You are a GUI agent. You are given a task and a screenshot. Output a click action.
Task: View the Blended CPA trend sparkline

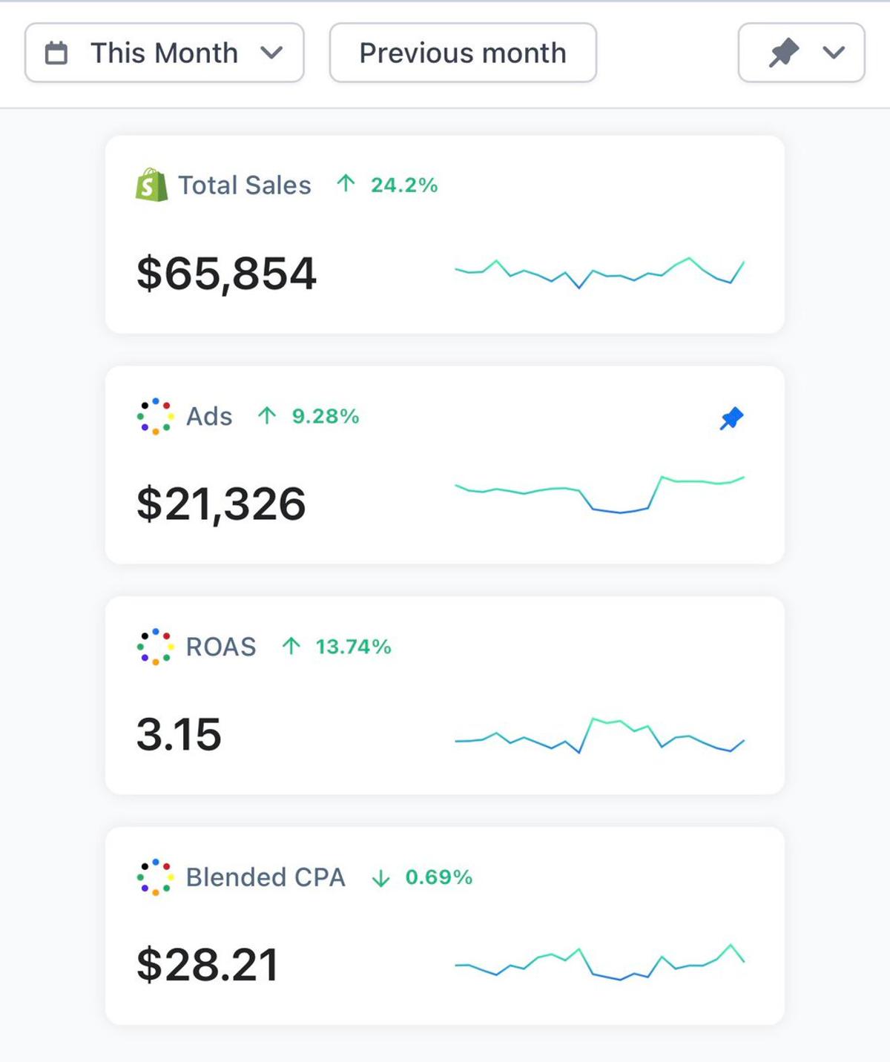click(599, 963)
